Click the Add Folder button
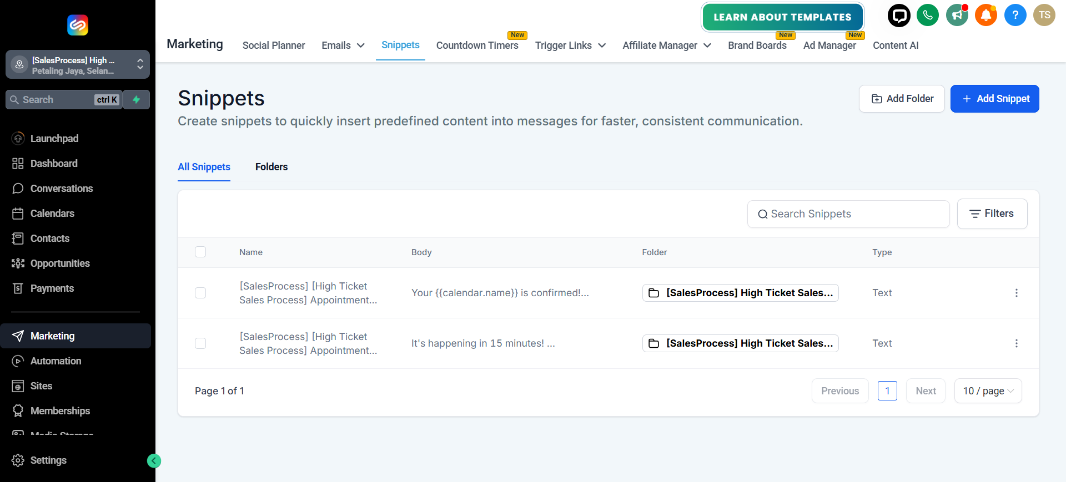The image size is (1066, 482). pyautogui.click(x=902, y=99)
